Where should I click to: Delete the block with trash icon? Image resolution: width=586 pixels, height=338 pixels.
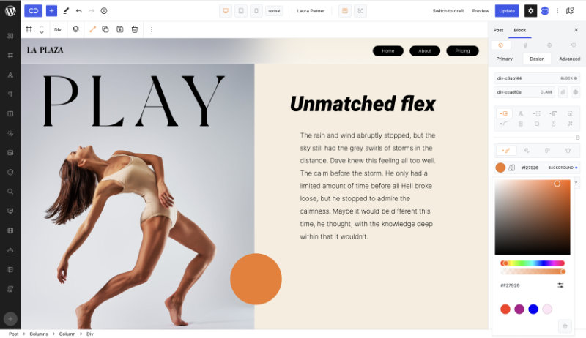pyautogui.click(x=135, y=29)
